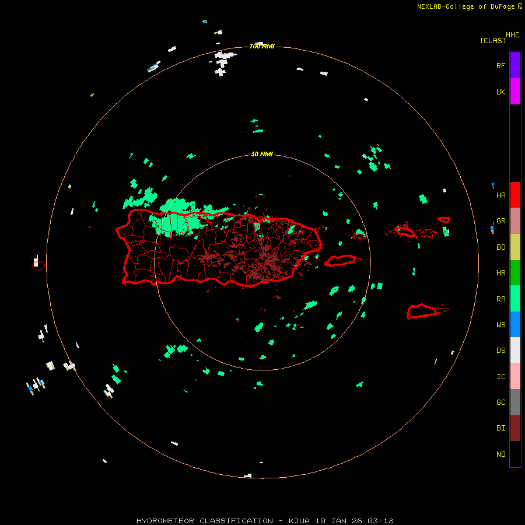Click the BI legend label
The image size is (525, 525).
(501, 428)
